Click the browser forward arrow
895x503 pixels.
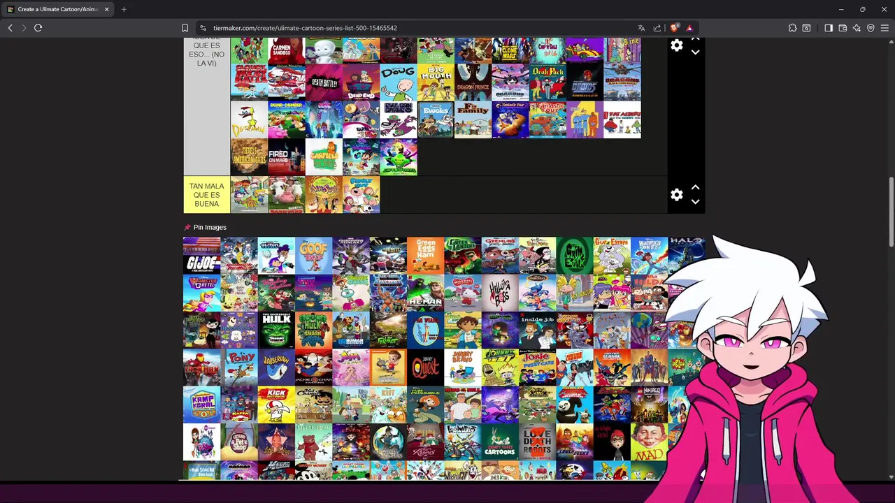click(x=24, y=28)
